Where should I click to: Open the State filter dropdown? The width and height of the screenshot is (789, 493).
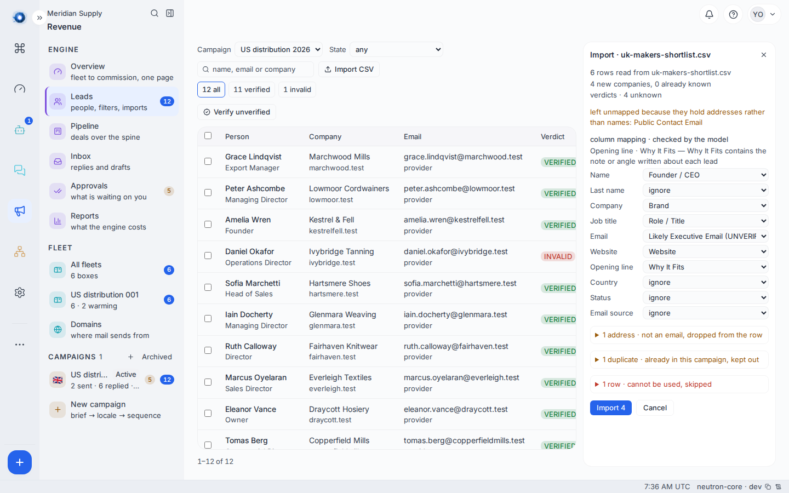[x=396, y=49]
